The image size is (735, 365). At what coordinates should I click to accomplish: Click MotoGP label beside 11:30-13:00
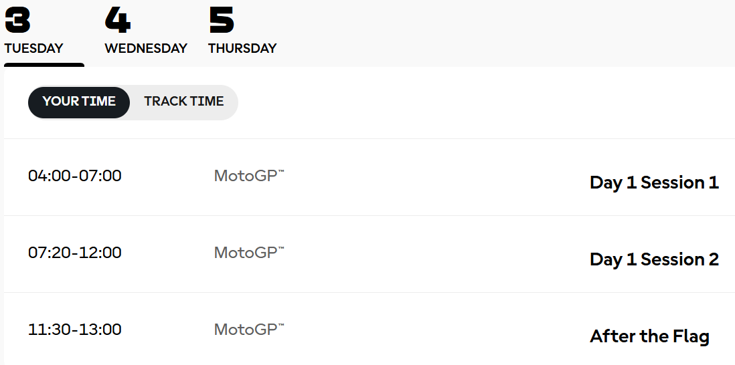(246, 330)
